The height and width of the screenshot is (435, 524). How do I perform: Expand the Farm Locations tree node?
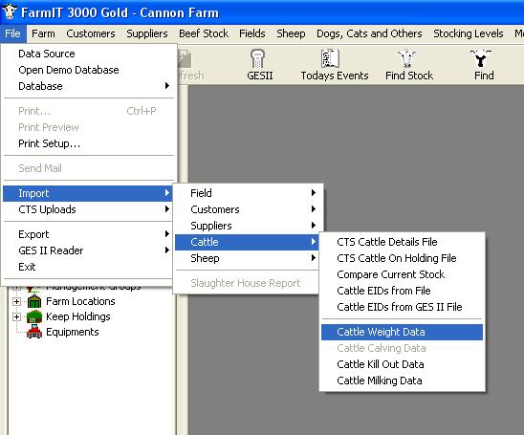(x=16, y=302)
